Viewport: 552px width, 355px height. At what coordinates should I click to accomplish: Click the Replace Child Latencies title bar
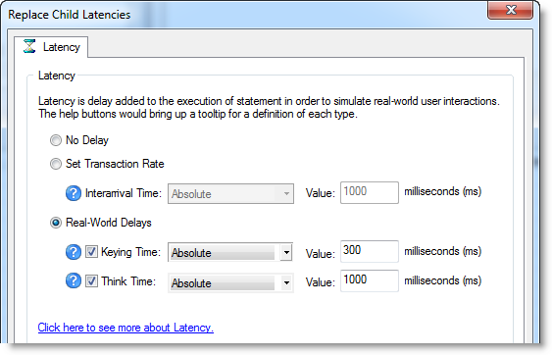tap(246, 15)
